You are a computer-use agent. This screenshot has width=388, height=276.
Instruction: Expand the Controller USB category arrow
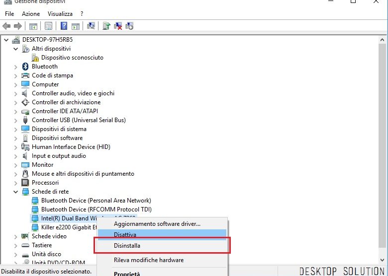16,121
